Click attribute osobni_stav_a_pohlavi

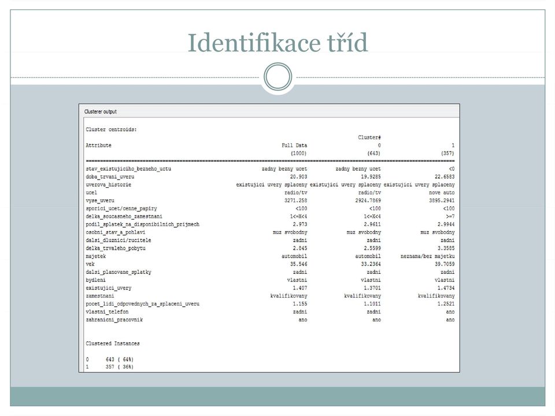[x=116, y=232]
